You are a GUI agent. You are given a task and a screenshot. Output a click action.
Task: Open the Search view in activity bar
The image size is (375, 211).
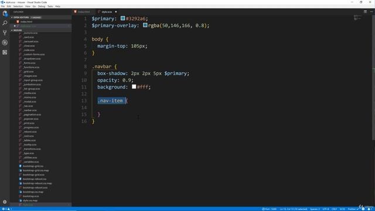point(5,23)
